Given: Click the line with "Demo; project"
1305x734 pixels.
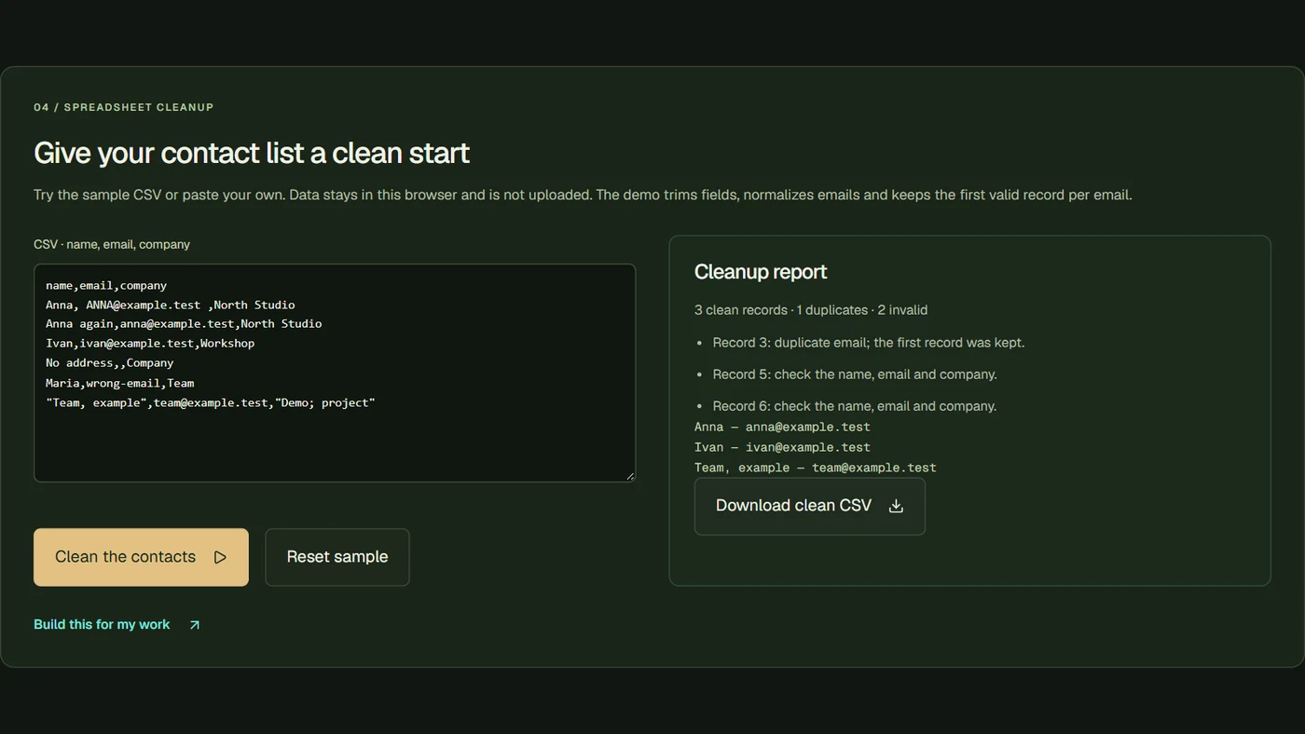Looking at the screenshot, I should [211, 402].
